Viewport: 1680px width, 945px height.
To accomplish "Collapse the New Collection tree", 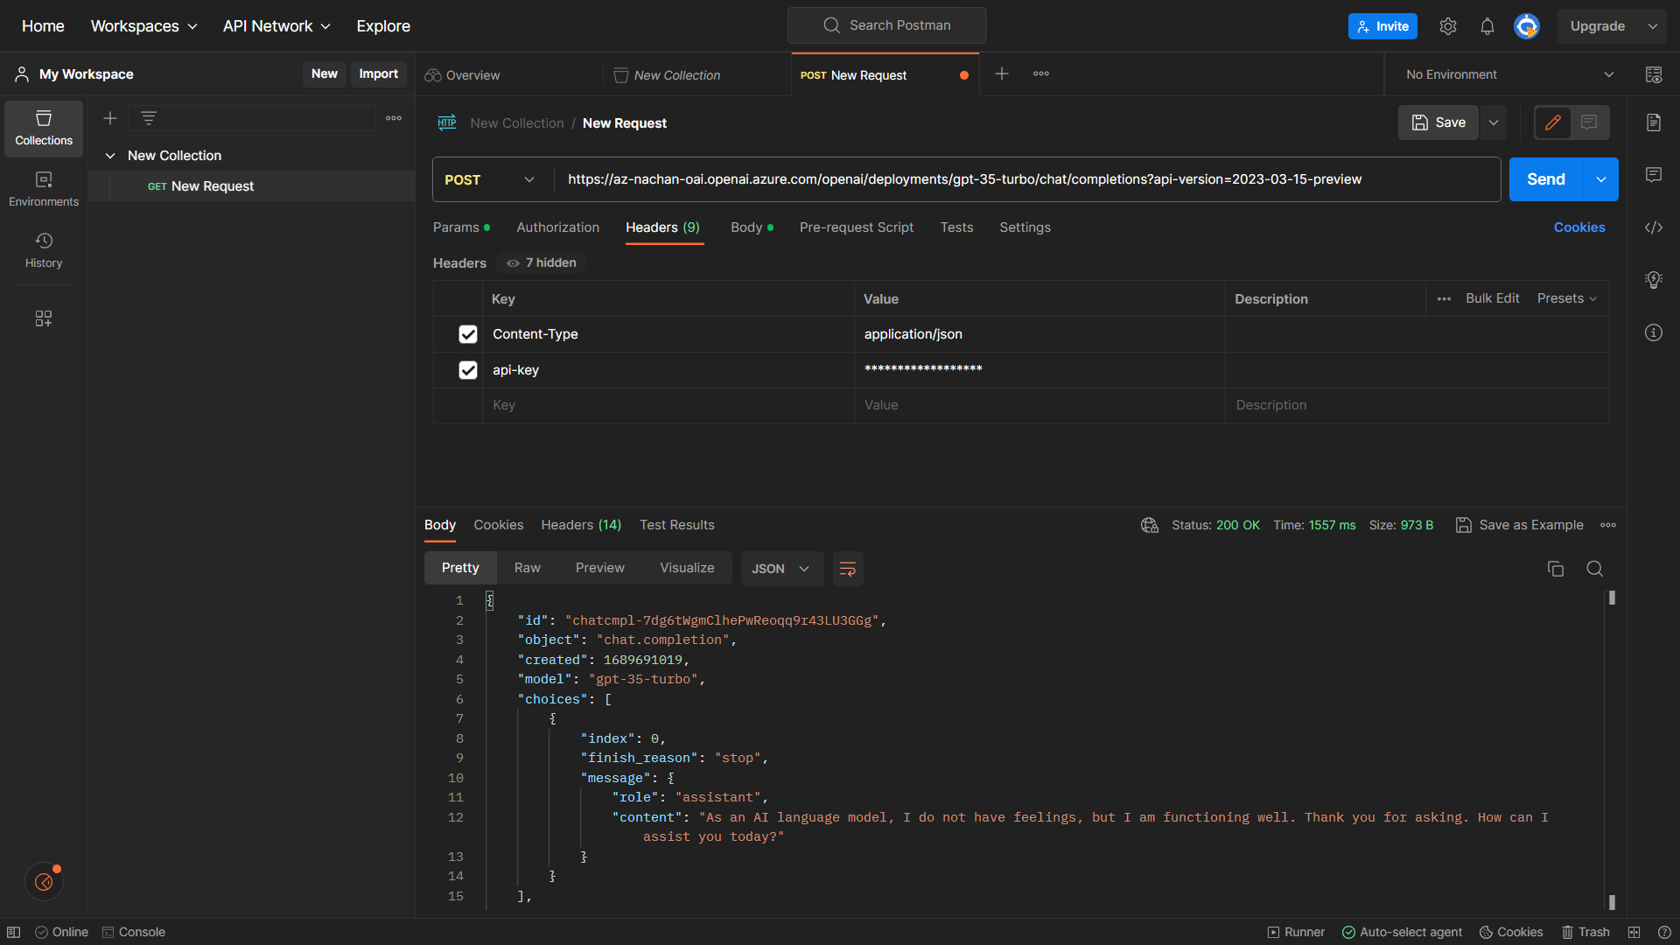I will [x=110, y=156].
